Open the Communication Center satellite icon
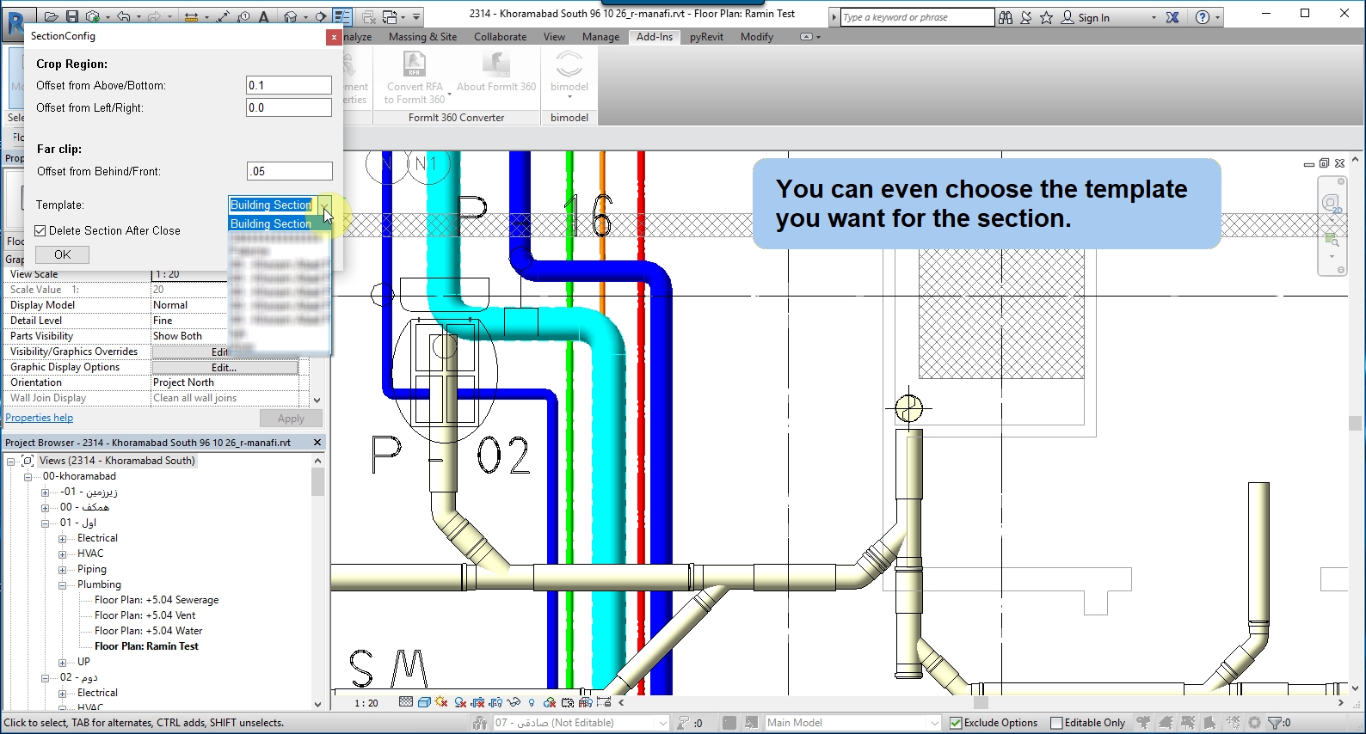 coord(1026,17)
